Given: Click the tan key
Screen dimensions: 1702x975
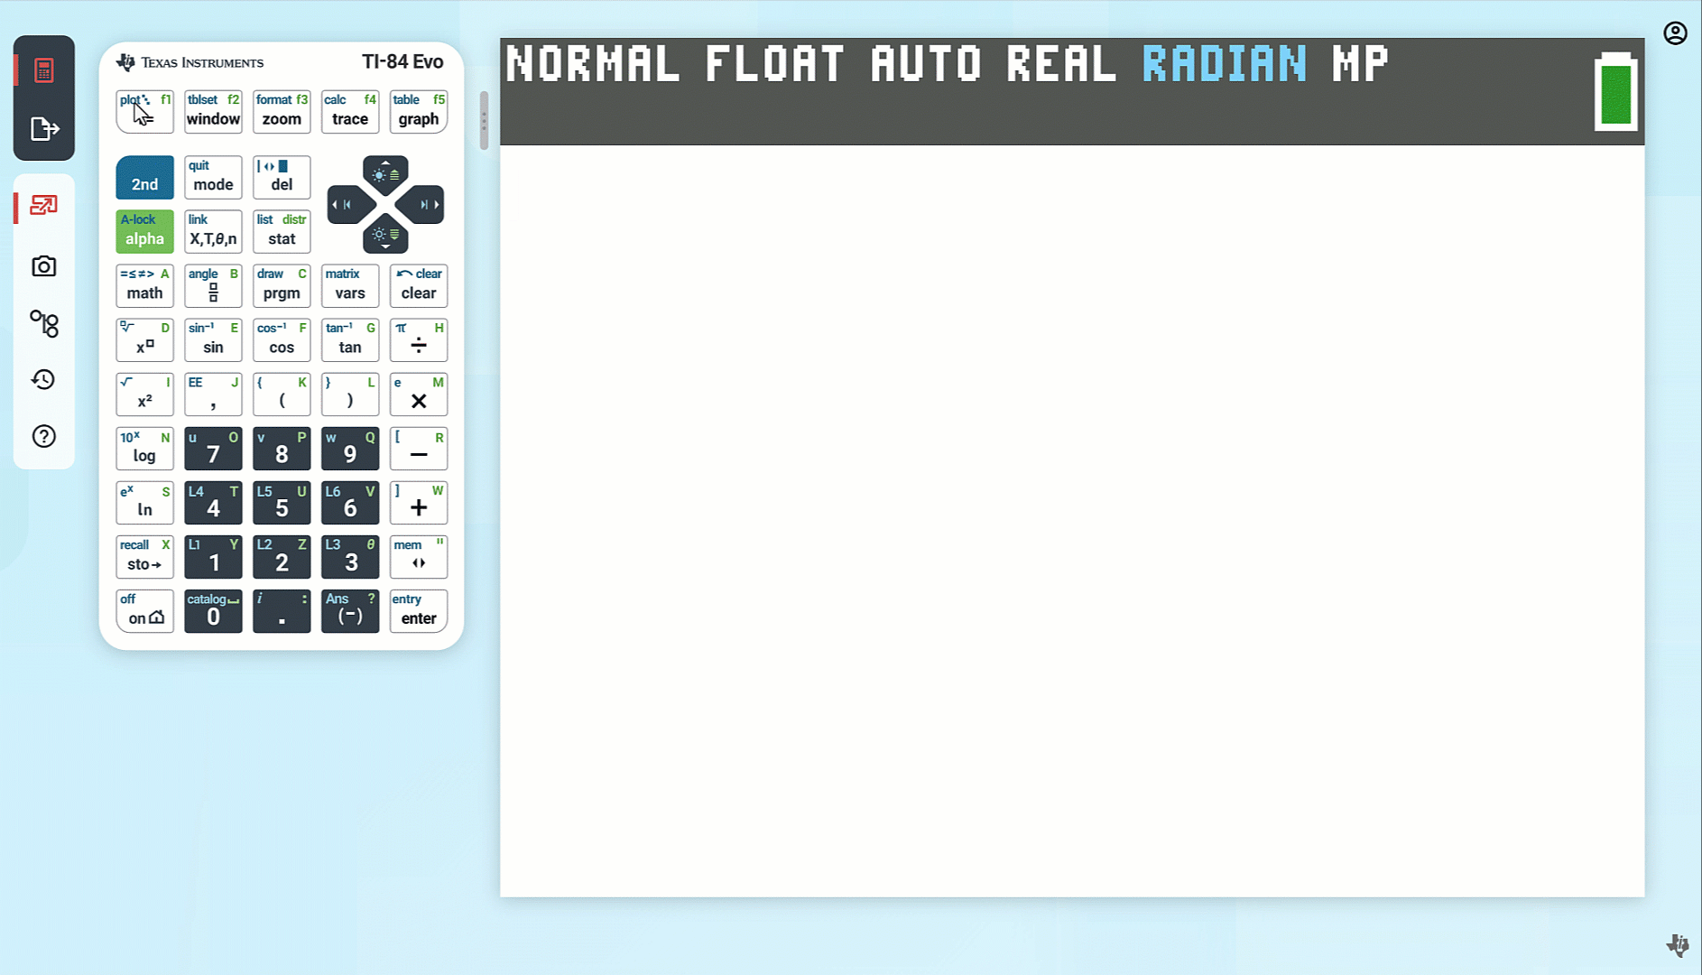Looking at the screenshot, I should click(350, 339).
